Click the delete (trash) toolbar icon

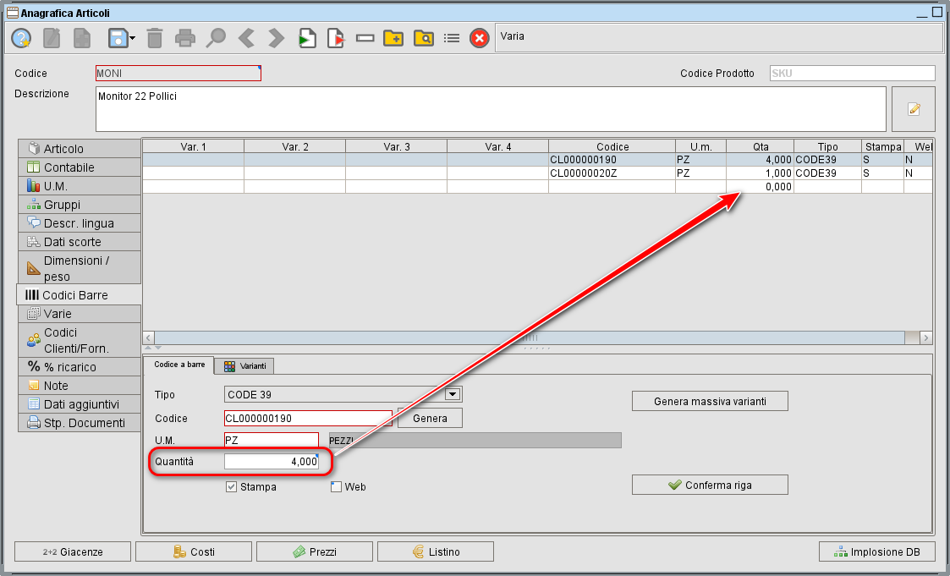click(155, 37)
